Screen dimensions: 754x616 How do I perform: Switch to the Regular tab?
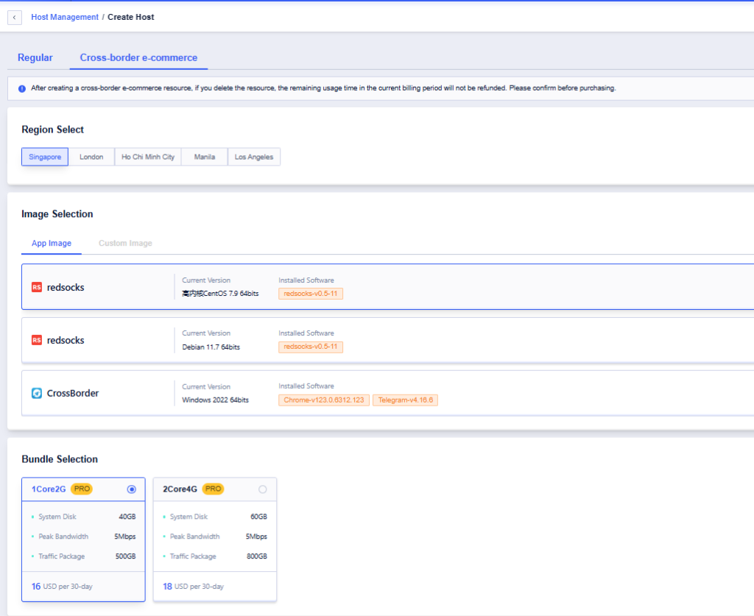tap(35, 57)
